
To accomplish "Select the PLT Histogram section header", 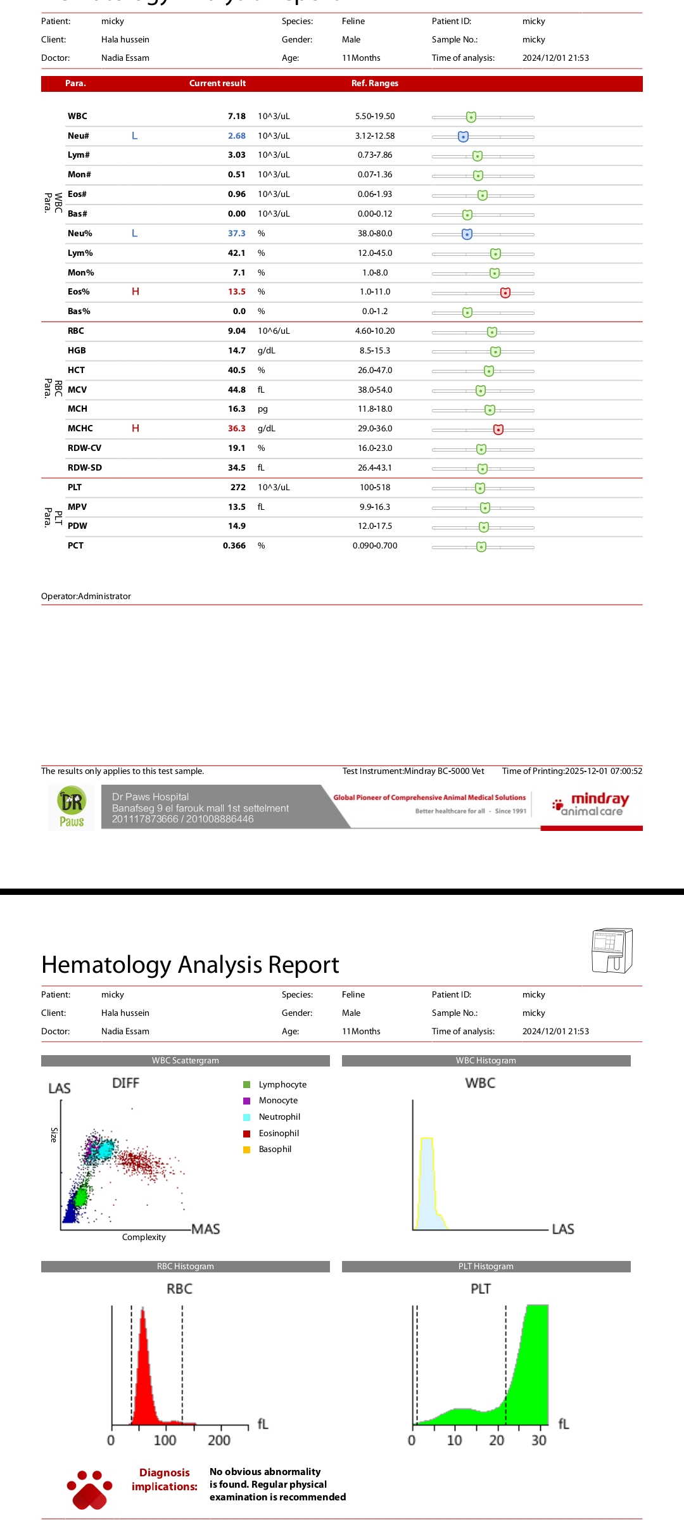I will click(486, 1267).
